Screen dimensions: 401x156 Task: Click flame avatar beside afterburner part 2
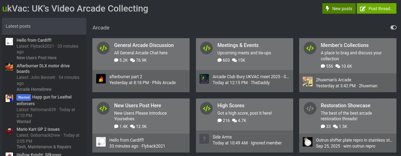101,79
